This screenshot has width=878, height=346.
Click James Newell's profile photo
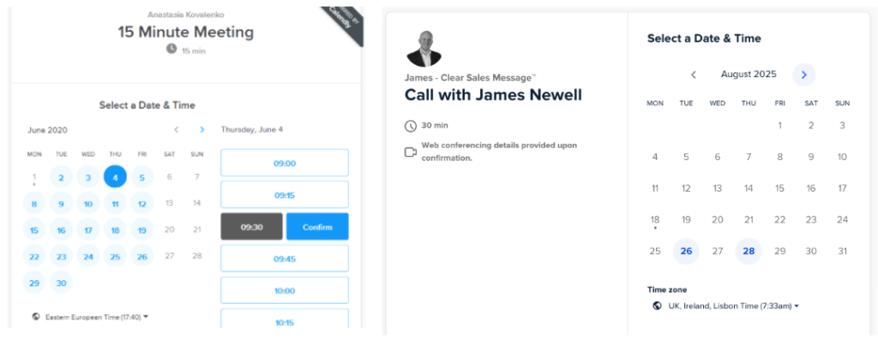pos(423,49)
